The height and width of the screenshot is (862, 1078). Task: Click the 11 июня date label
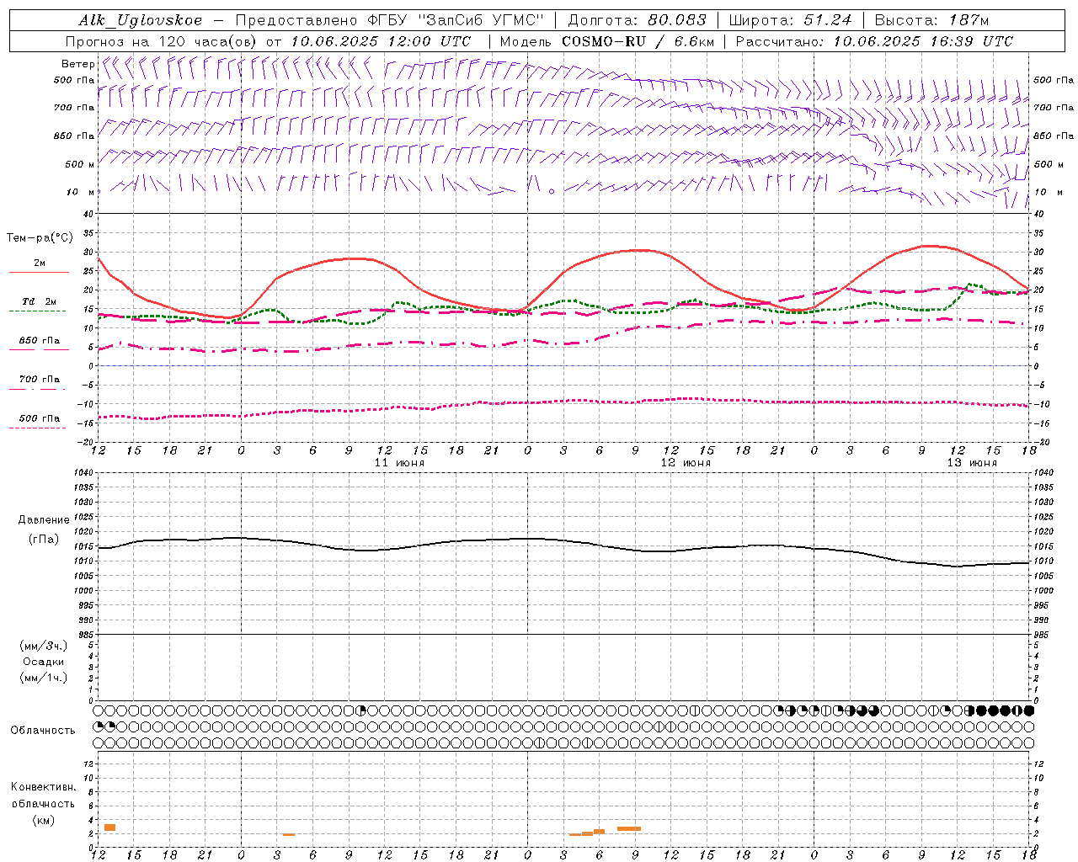[399, 463]
